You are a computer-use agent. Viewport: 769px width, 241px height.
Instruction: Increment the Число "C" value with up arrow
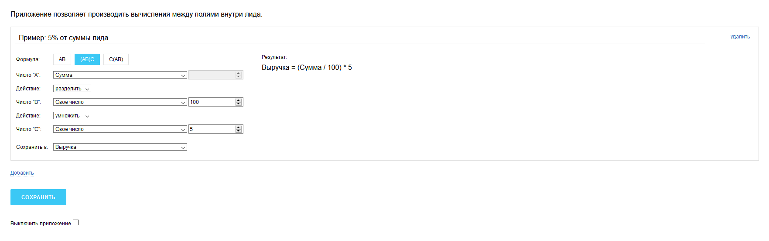pyautogui.click(x=239, y=127)
